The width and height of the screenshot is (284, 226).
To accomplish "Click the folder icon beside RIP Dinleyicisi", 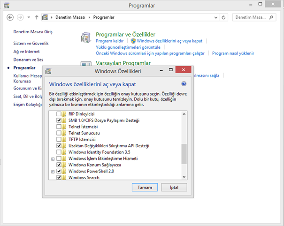I will point(63,114).
